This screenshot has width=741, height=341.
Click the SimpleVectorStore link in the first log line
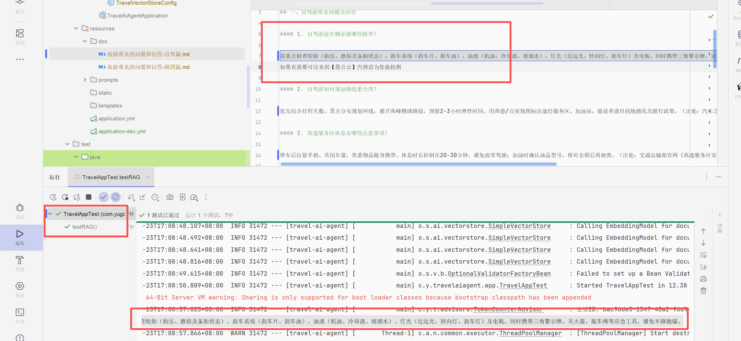(519, 226)
